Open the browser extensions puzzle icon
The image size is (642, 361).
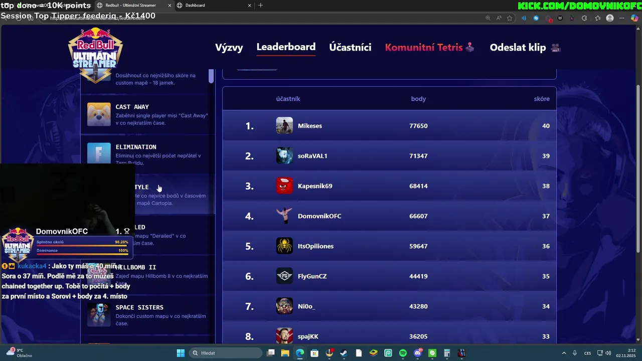point(584,18)
